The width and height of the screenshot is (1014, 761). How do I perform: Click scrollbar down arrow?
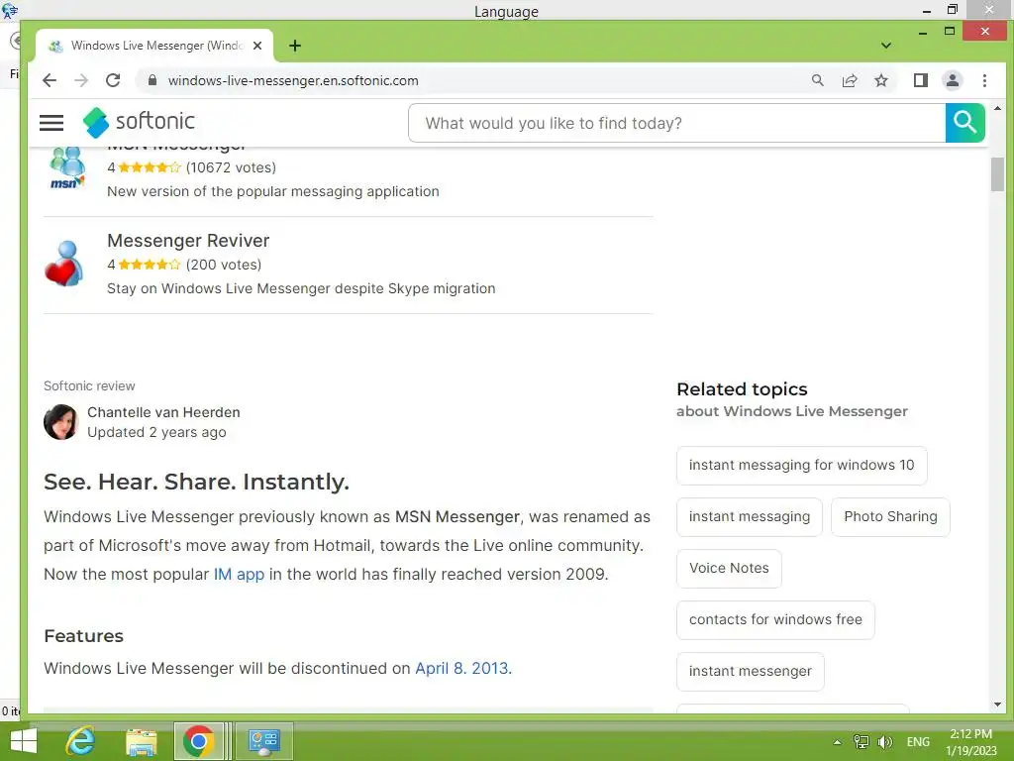click(997, 705)
